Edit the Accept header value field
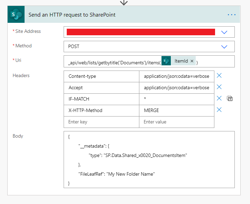The image size is (250, 204). click(x=177, y=88)
